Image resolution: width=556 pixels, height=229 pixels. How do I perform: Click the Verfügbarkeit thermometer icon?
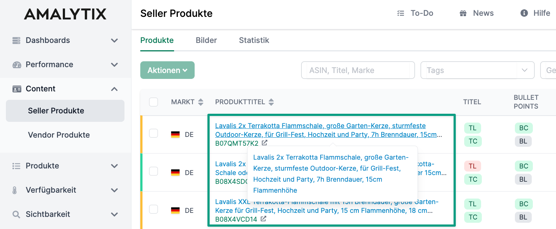click(15, 190)
